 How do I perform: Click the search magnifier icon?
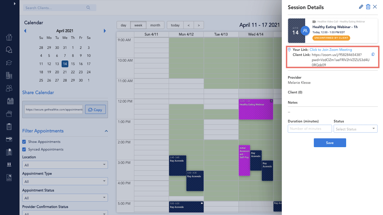(88, 8)
